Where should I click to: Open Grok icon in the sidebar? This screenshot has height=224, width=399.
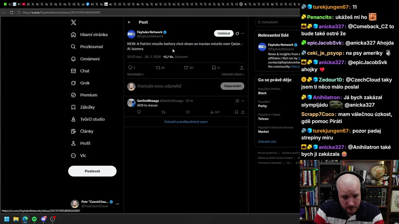point(73,83)
